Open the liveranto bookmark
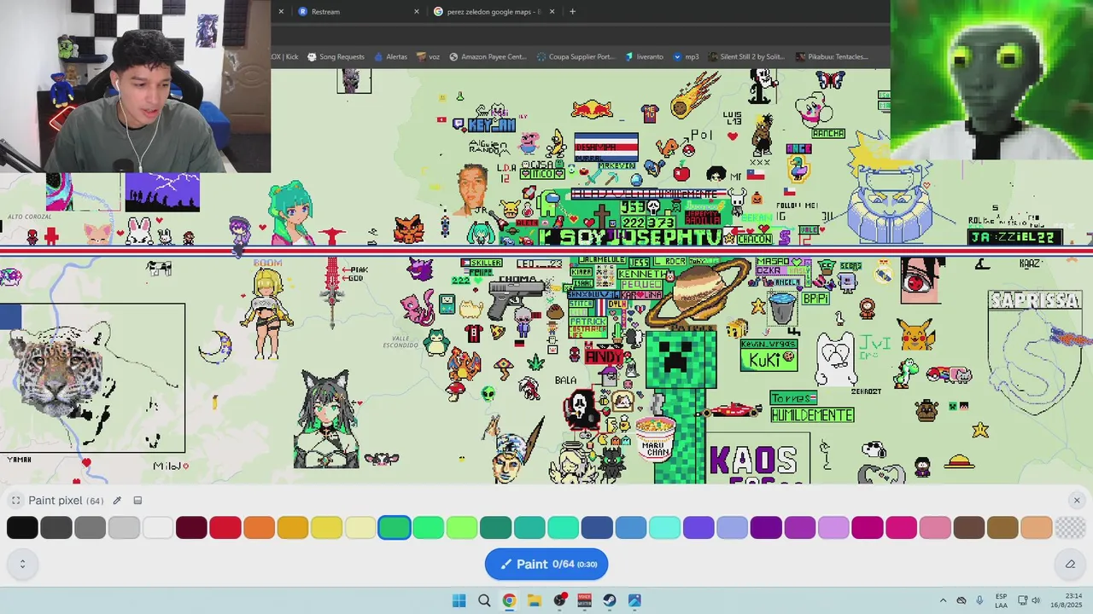1093x614 pixels. [x=644, y=57]
